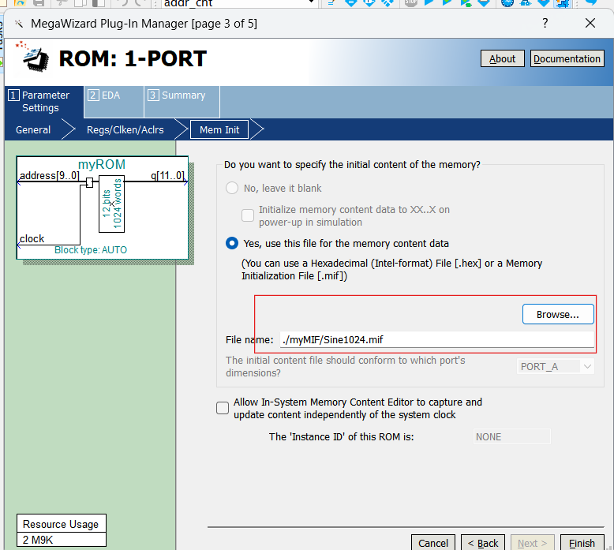
Task: Click the Cancel button
Action: pyautogui.click(x=433, y=543)
